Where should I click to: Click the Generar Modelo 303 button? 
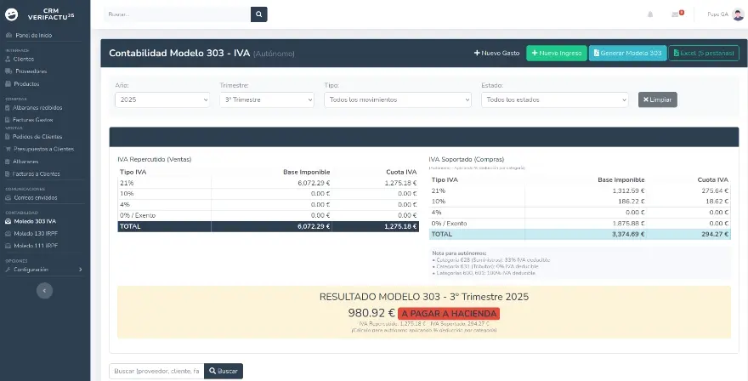point(628,53)
